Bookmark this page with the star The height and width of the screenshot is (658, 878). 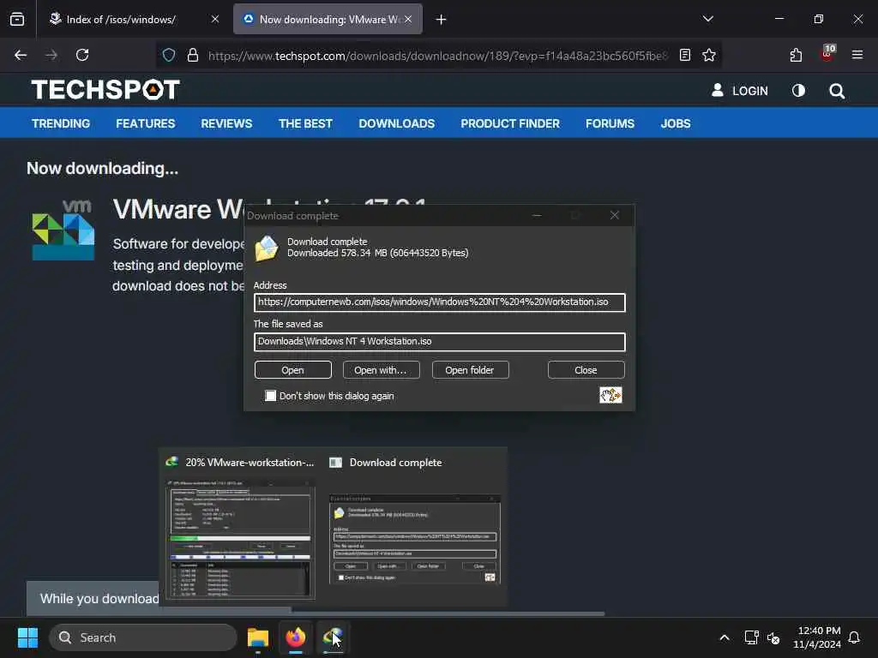709,55
